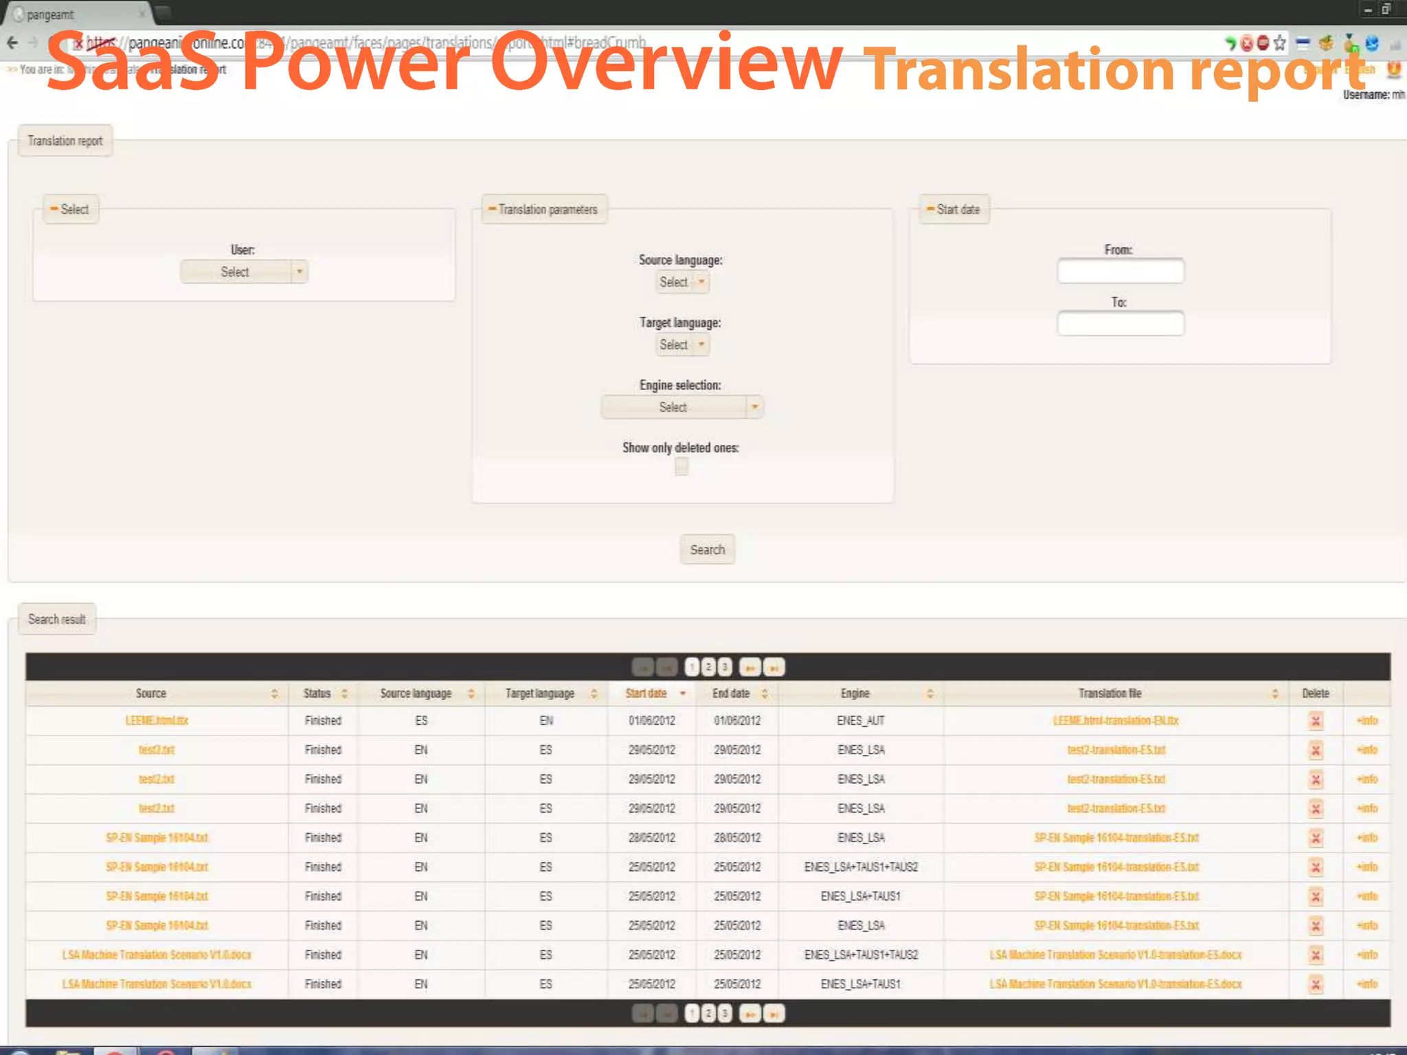Jump to last page in top paginator
This screenshot has height=1055, width=1407.
(774, 667)
